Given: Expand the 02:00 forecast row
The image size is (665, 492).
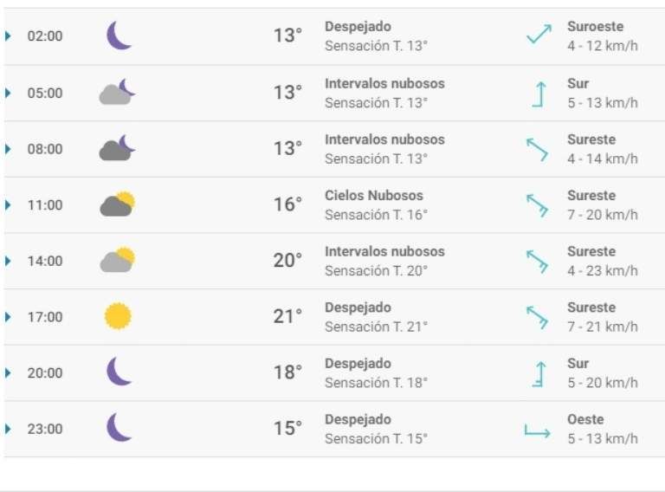Looking at the screenshot, I should (9, 36).
